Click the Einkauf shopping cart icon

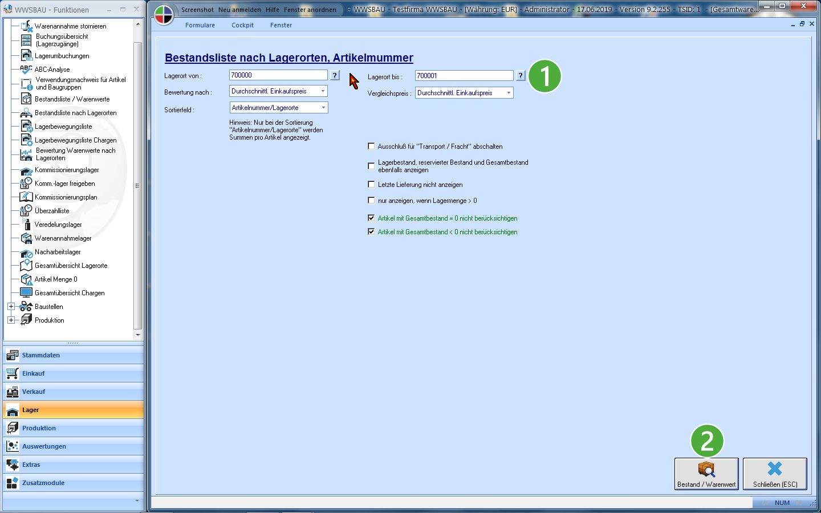(13, 373)
